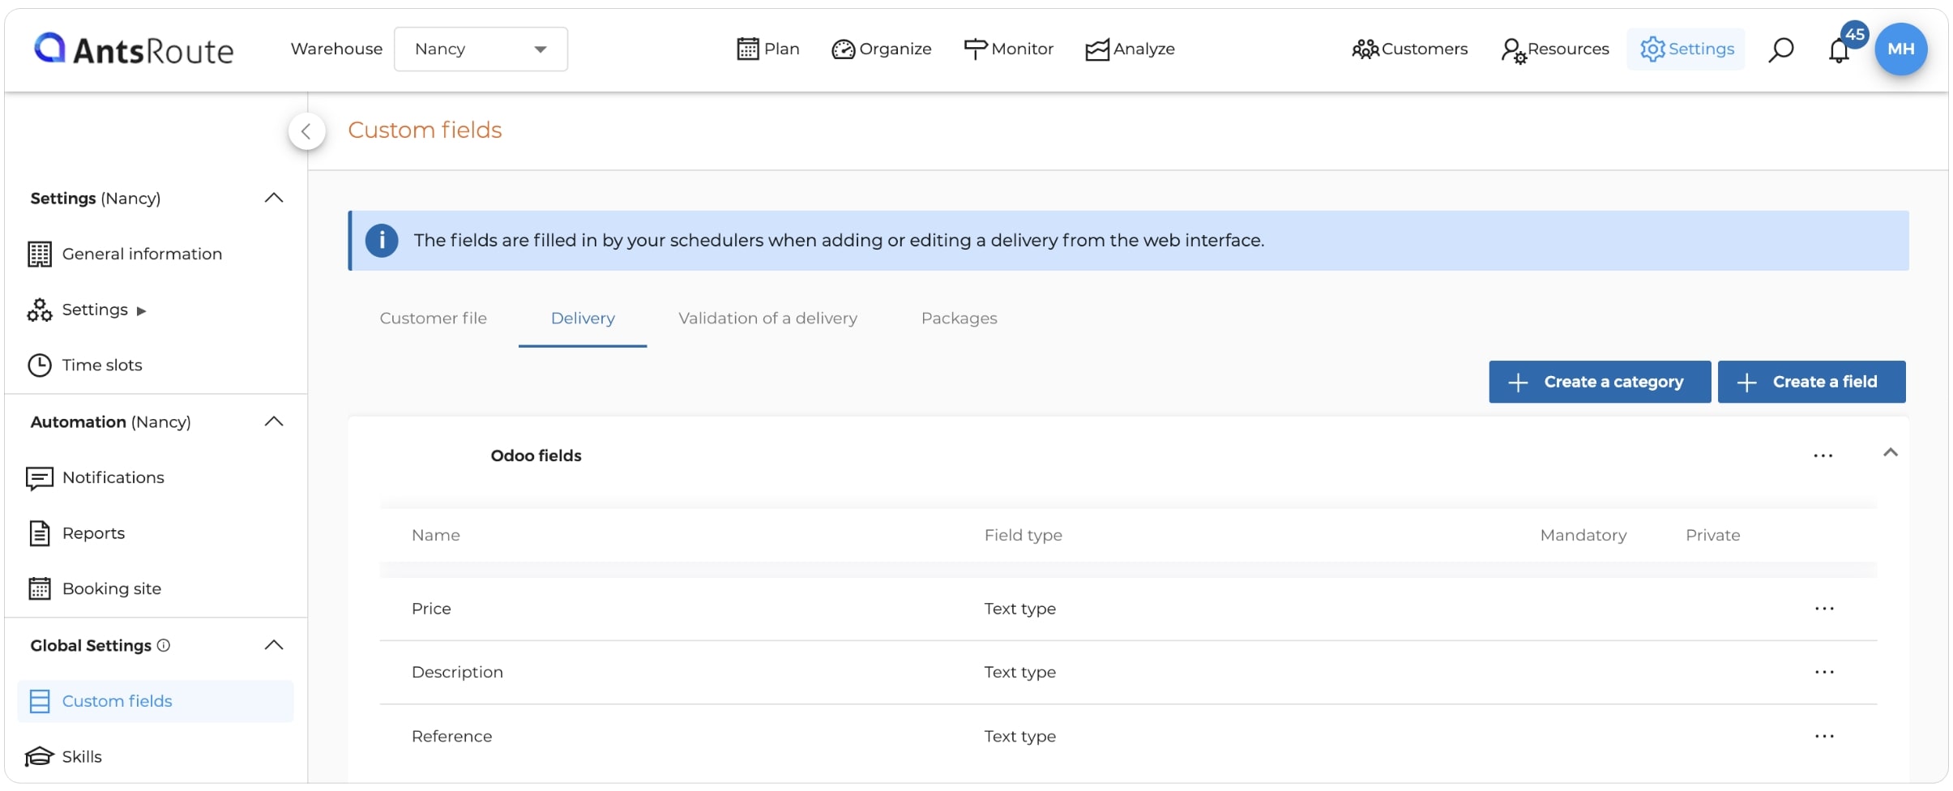Image resolution: width=1953 pixels, height=791 pixels.
Task: Click the Name column header
Action: point(435,536)
